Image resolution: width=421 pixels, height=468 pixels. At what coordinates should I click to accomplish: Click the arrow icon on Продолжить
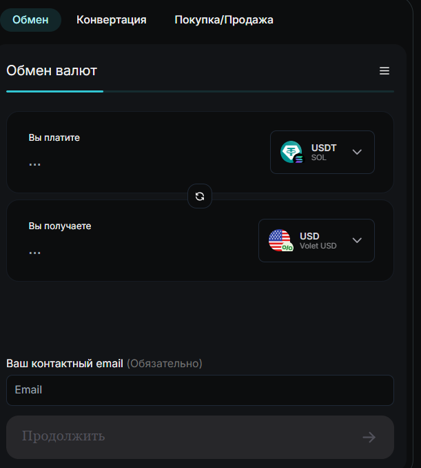369,437
